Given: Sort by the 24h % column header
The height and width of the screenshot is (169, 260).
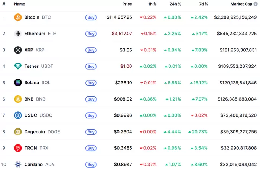Looking at the screenshot, I should coord(175,4).
